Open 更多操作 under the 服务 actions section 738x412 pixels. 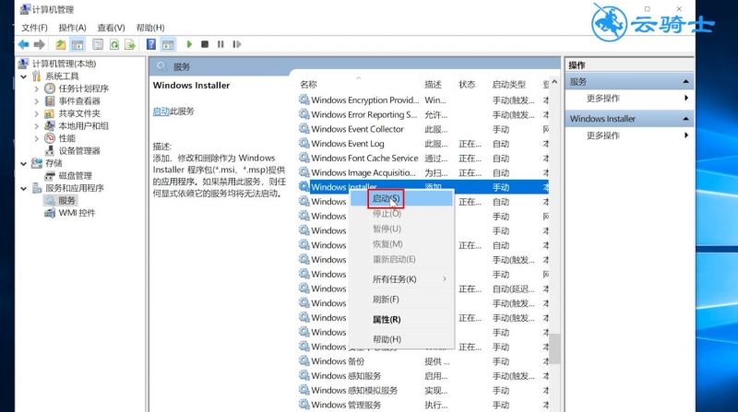click(603, 99)
